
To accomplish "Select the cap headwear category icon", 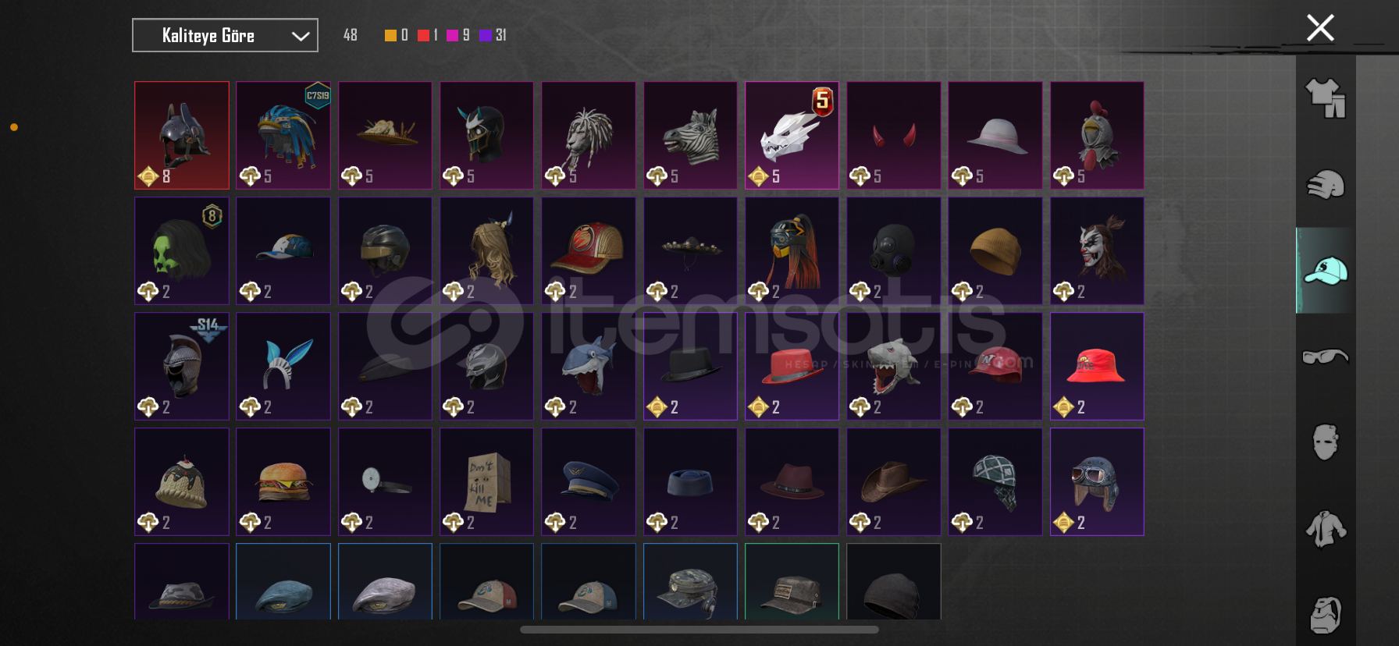I will 1326,271.
